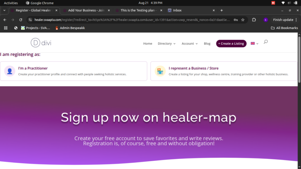Viewport: 301px width, 169px height.
Task: Open the Wi-Fi network indicator
Action: [x=283, y=3]
